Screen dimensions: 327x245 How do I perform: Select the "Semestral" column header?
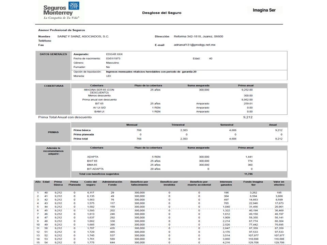tap(227, 125)
